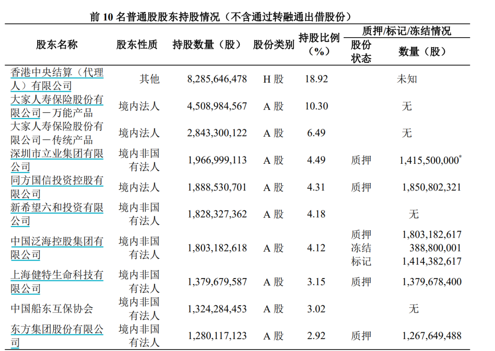Click the 3.02 percentage cell

pyautogui.click(x=316, y=309)
